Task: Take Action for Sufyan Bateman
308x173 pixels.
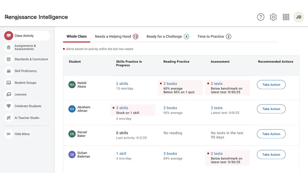Action: point(271,155)
